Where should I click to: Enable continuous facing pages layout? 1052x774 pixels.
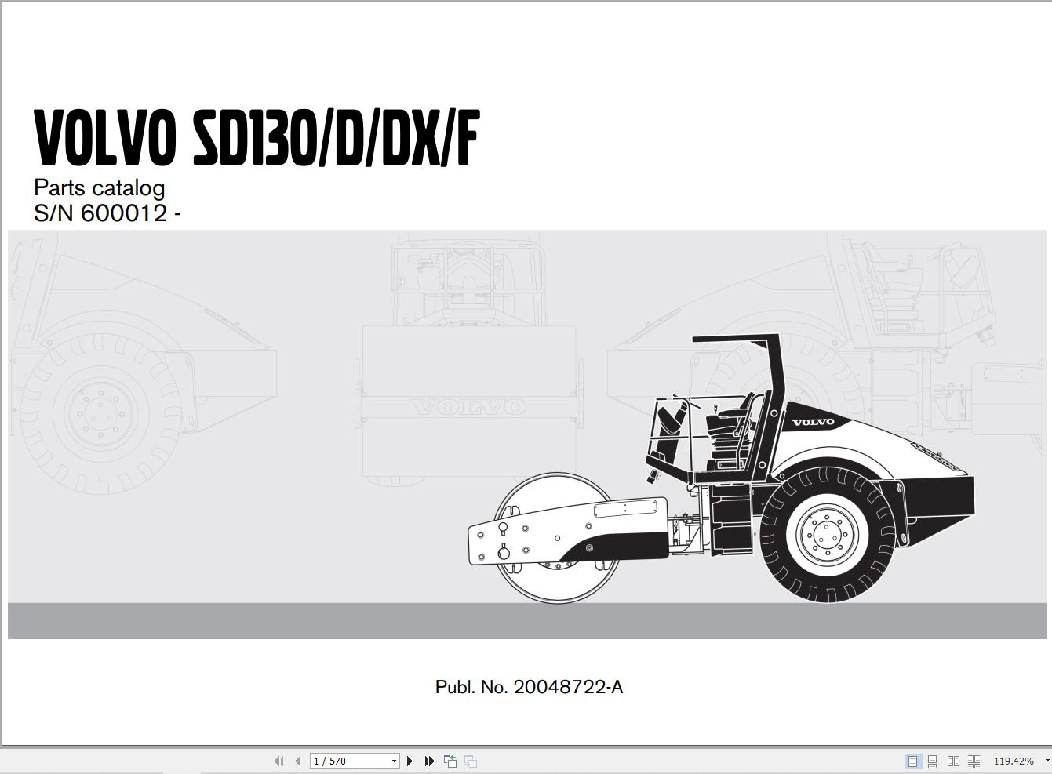pyautogui.click(x=974, y=761)
